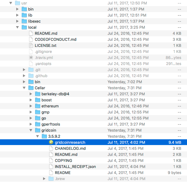The height and width of the screenshot is (182, 187).
Task: Expand the .github folder triangle
Action: pos(24,76)
